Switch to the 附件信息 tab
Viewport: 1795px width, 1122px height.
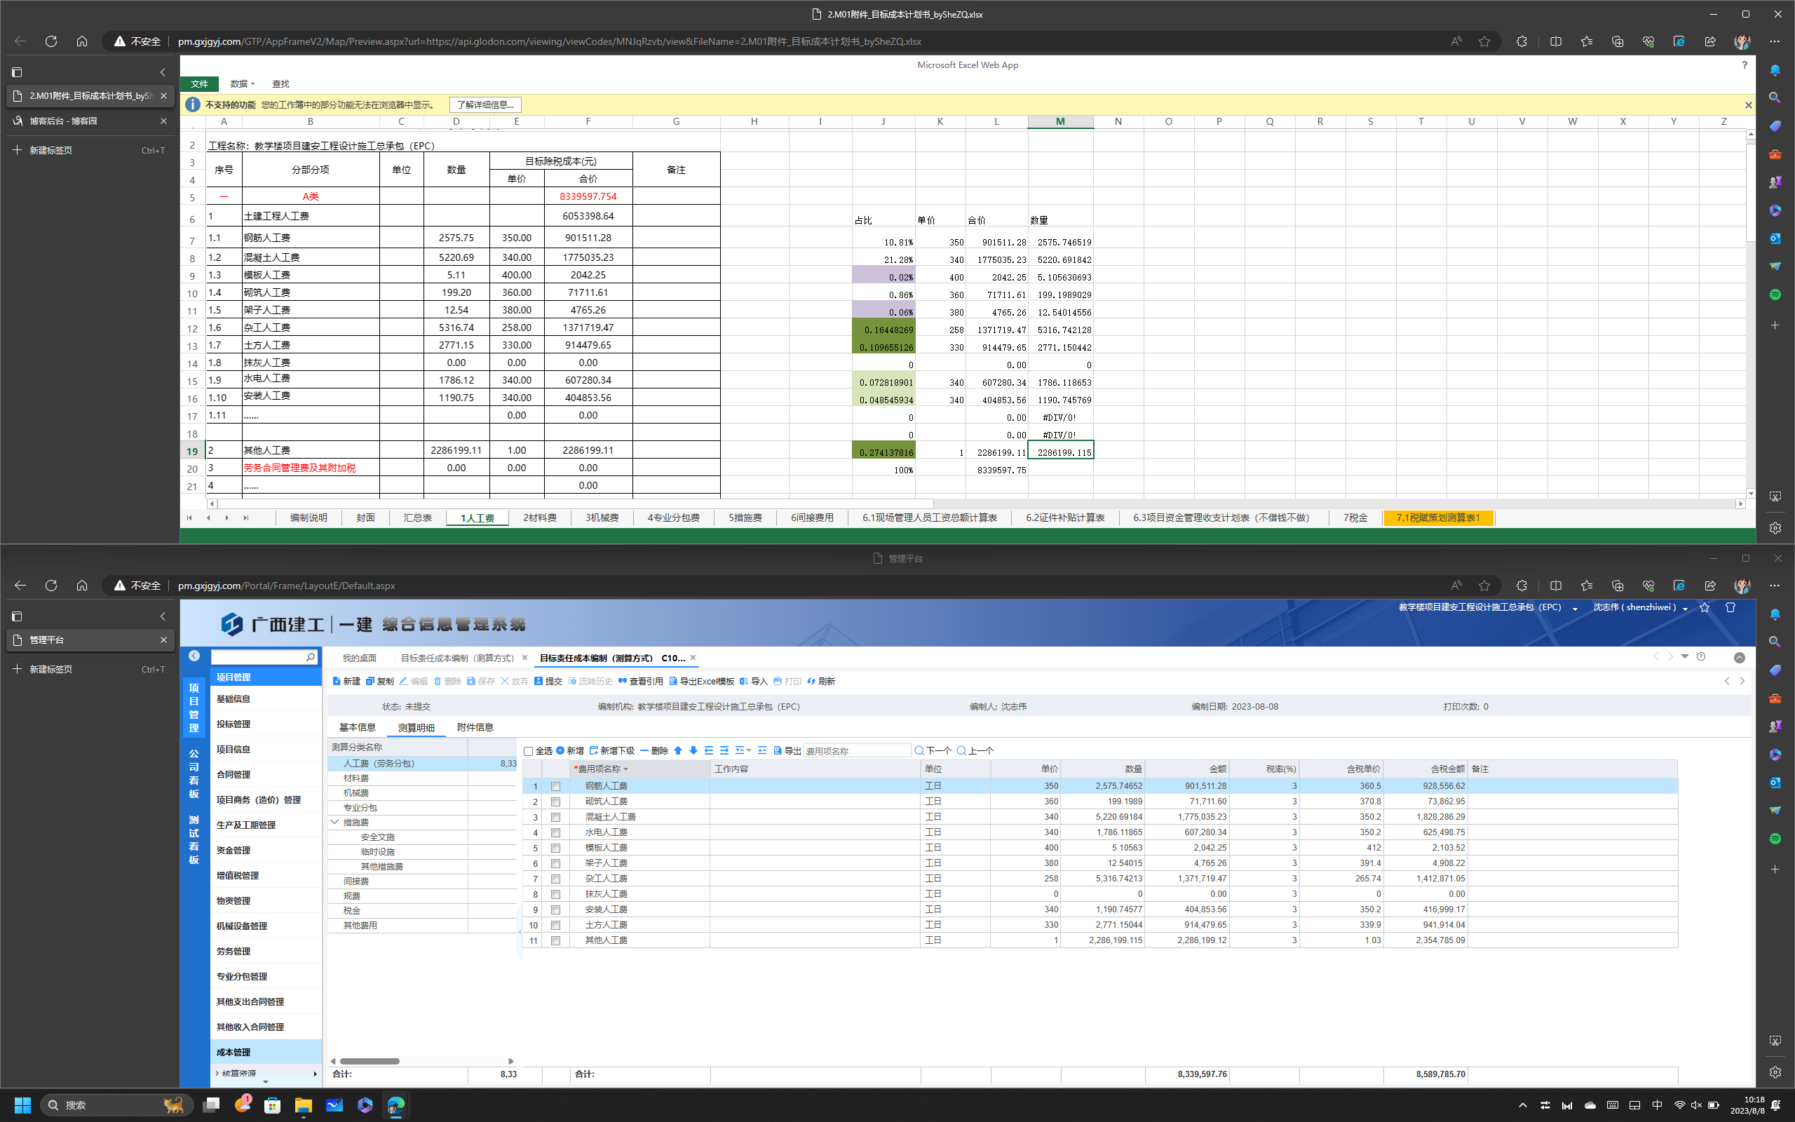(475, 727)
